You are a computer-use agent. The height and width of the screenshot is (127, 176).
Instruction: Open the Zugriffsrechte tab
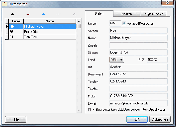[154, 14]
